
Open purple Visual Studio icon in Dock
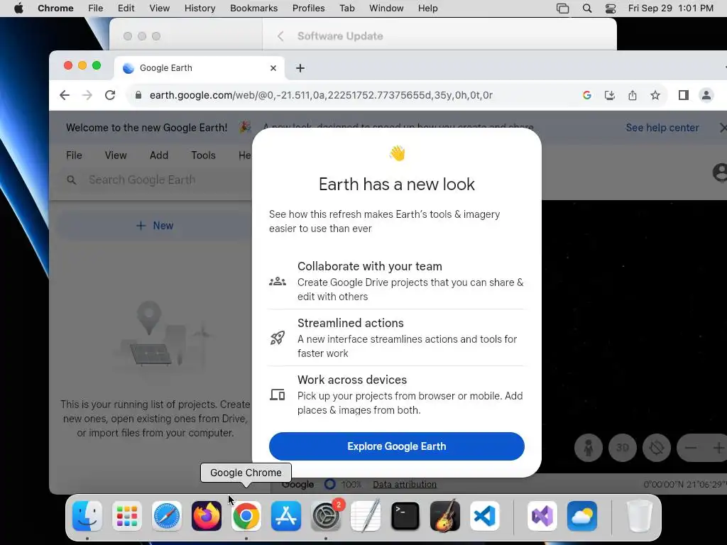(x=542, y=516)
